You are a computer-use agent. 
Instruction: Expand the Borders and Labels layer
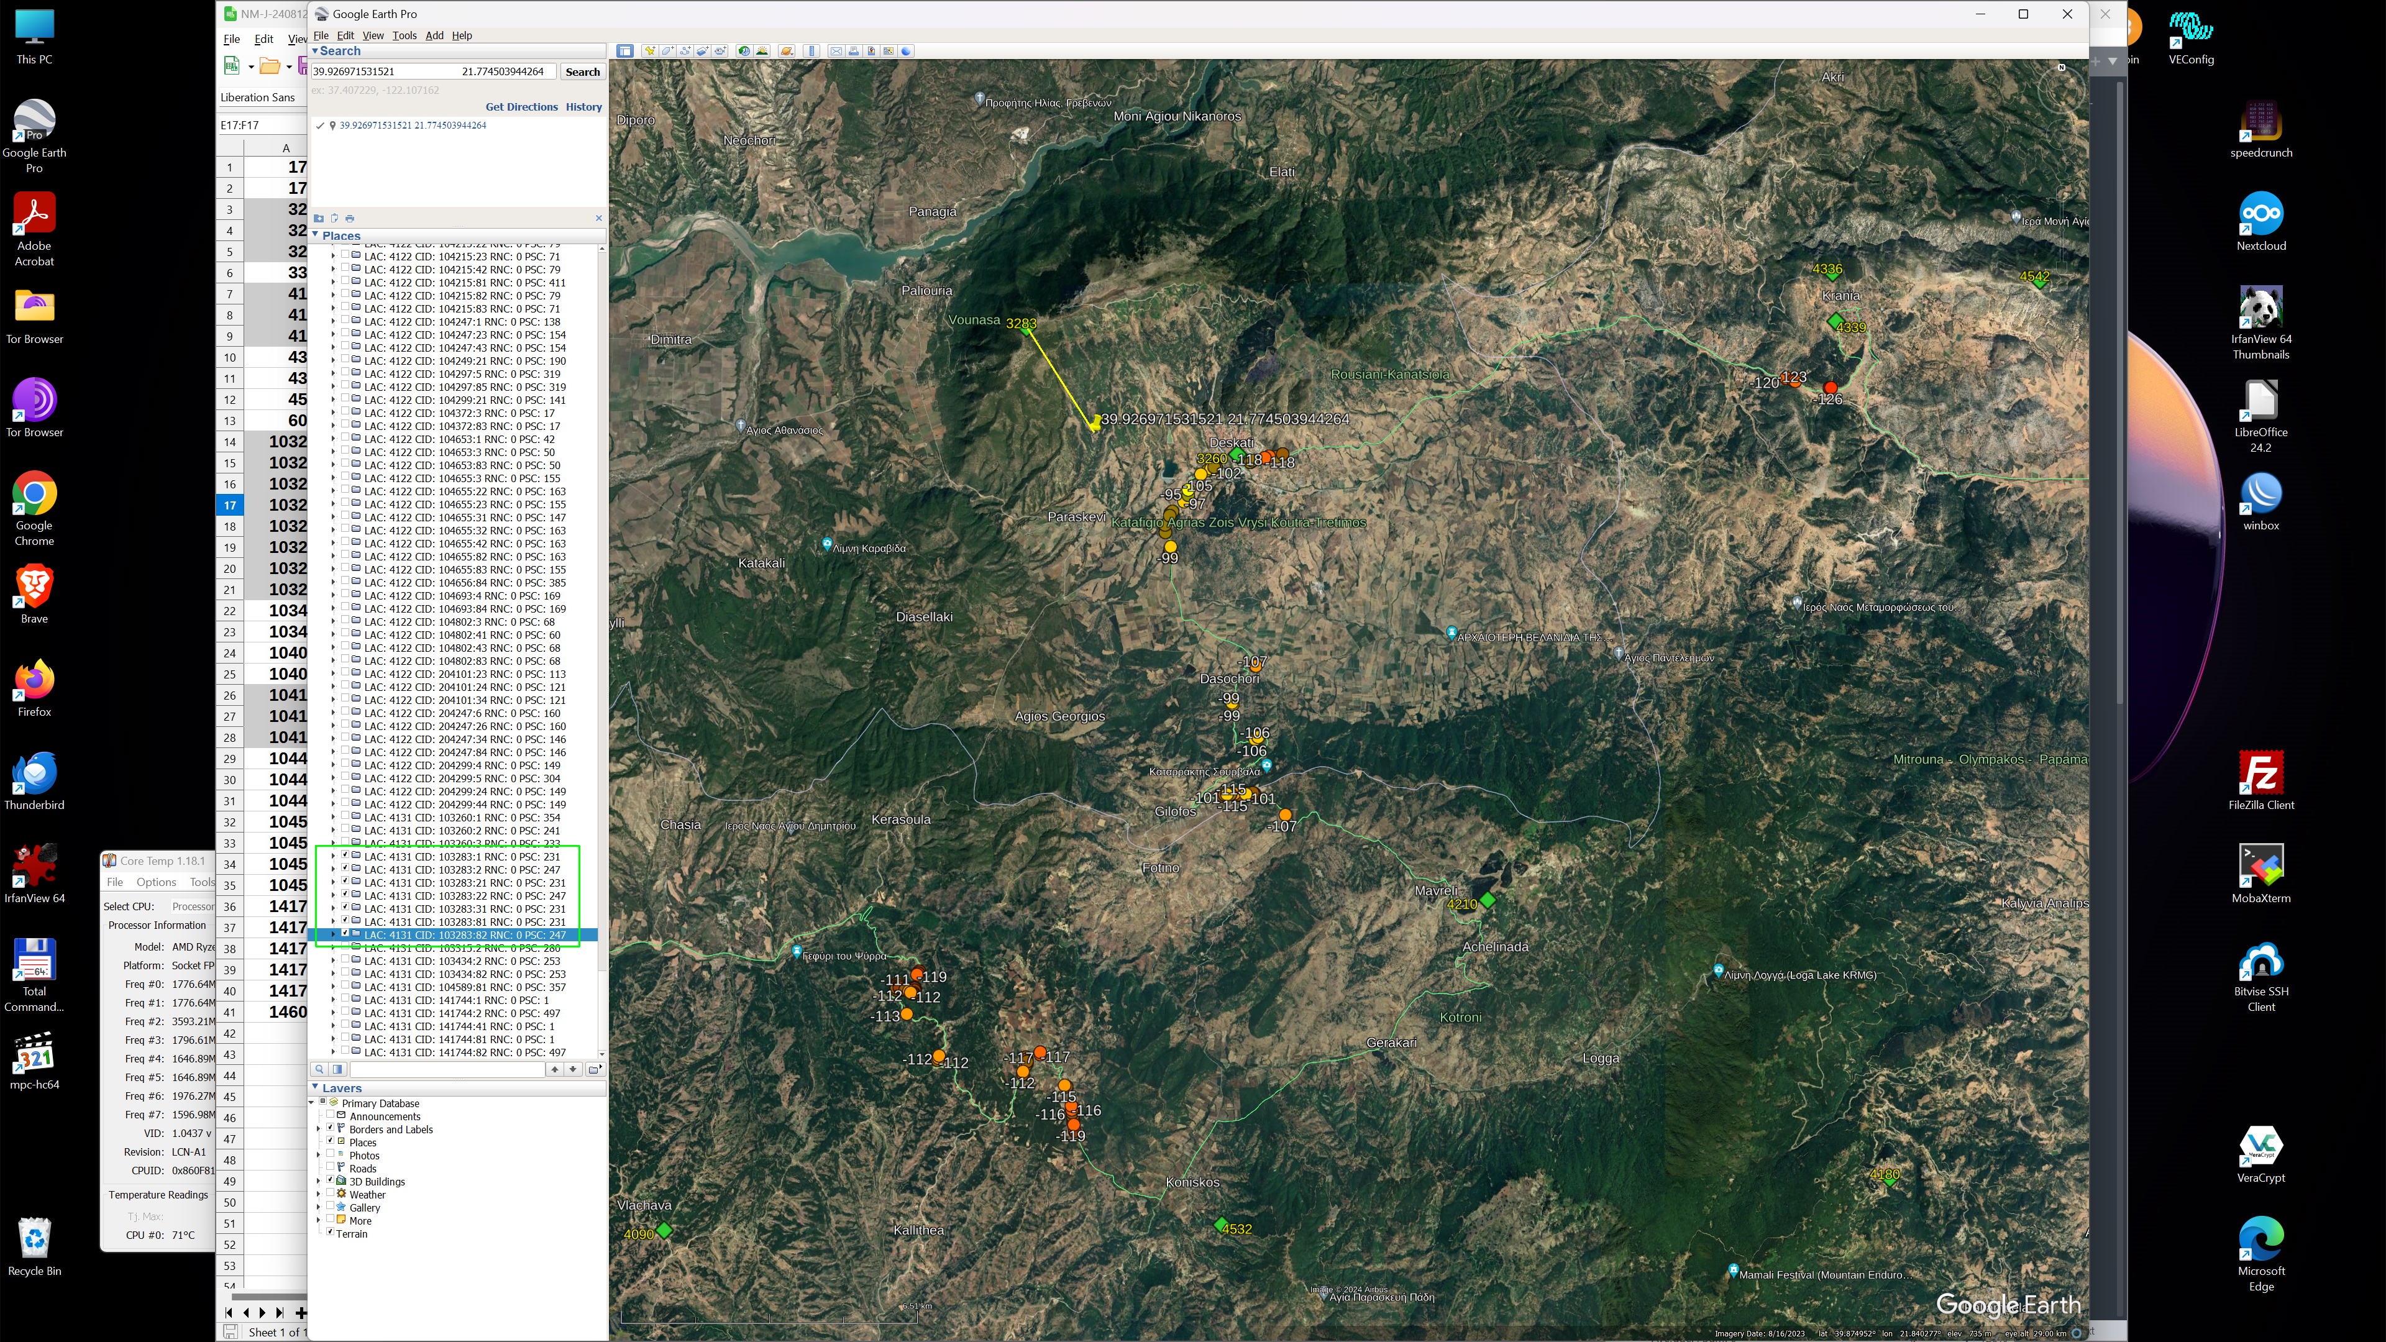pyautogui.click(x=319, y=1129)
